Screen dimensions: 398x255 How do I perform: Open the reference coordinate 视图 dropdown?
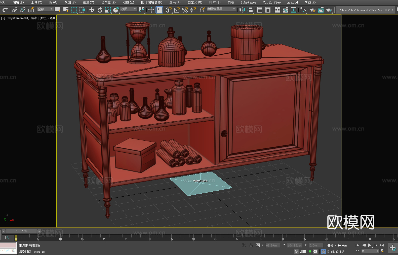pos(129,9)
